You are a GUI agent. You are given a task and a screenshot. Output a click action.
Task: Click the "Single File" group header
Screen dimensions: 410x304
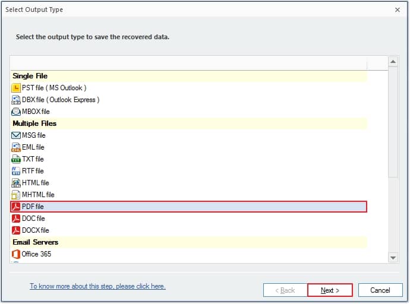tap(189, 76)
